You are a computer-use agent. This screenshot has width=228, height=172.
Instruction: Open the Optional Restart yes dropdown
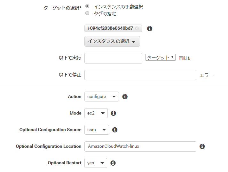[x=96, y=163]
